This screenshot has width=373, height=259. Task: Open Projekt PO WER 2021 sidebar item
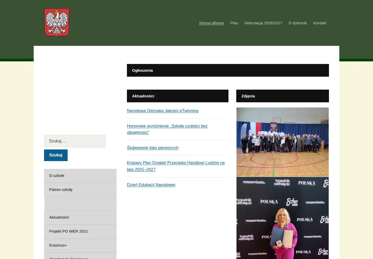coord(80,231)
